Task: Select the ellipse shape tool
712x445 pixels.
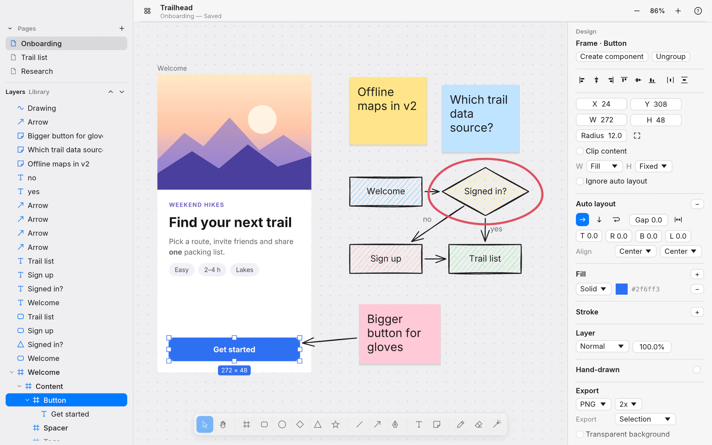Action: tap(282, 424)
